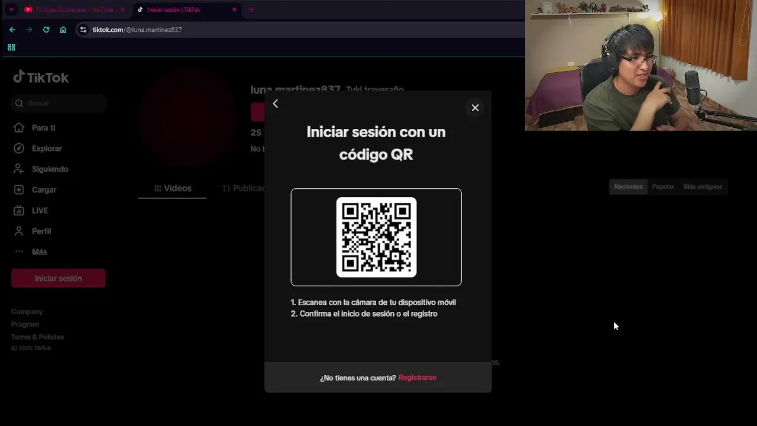Open the Perfil person icon
The width and height of the screenshot is (757, 426).
pos(19,231)
